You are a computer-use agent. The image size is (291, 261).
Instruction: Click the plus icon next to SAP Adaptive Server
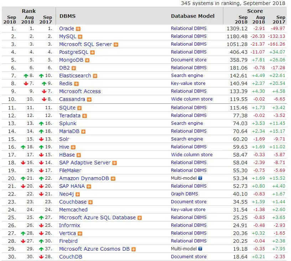(x=115, y=163)
